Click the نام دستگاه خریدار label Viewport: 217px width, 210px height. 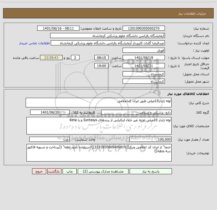[196, 36]
